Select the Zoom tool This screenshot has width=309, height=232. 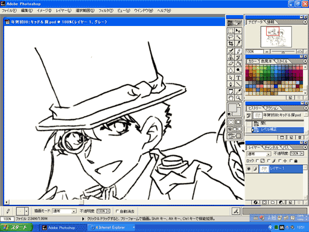[x=238, y=98]
